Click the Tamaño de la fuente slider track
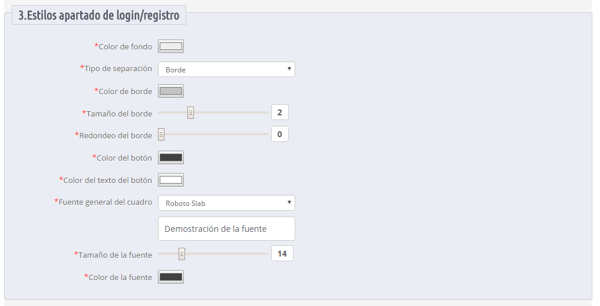The image size is (600, 306). click(213, 253)
